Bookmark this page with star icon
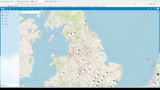 [x=135, y=4]
